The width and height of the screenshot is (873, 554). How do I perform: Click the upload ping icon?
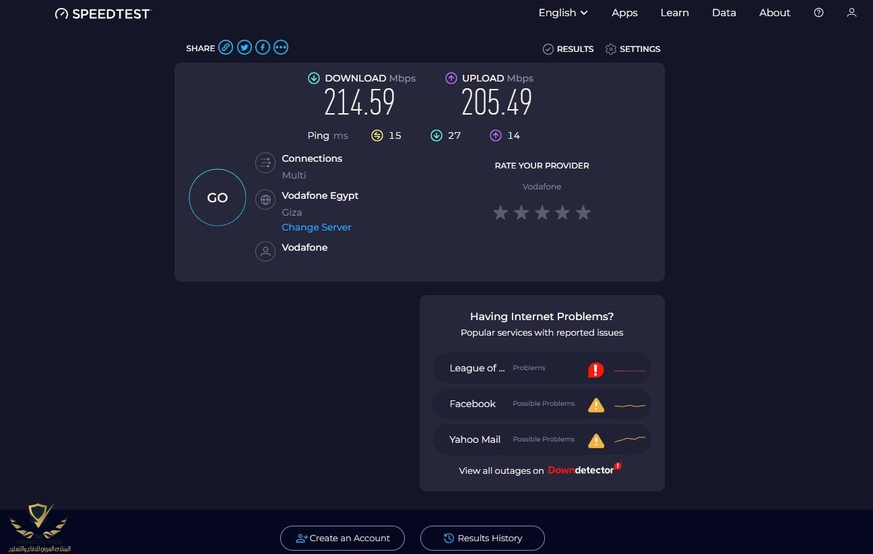[x=496, y=135]
